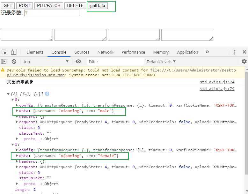This screenshot has height=194, width=248.
Task: Expand __proto__ under item 0
Action: (17, 139)
